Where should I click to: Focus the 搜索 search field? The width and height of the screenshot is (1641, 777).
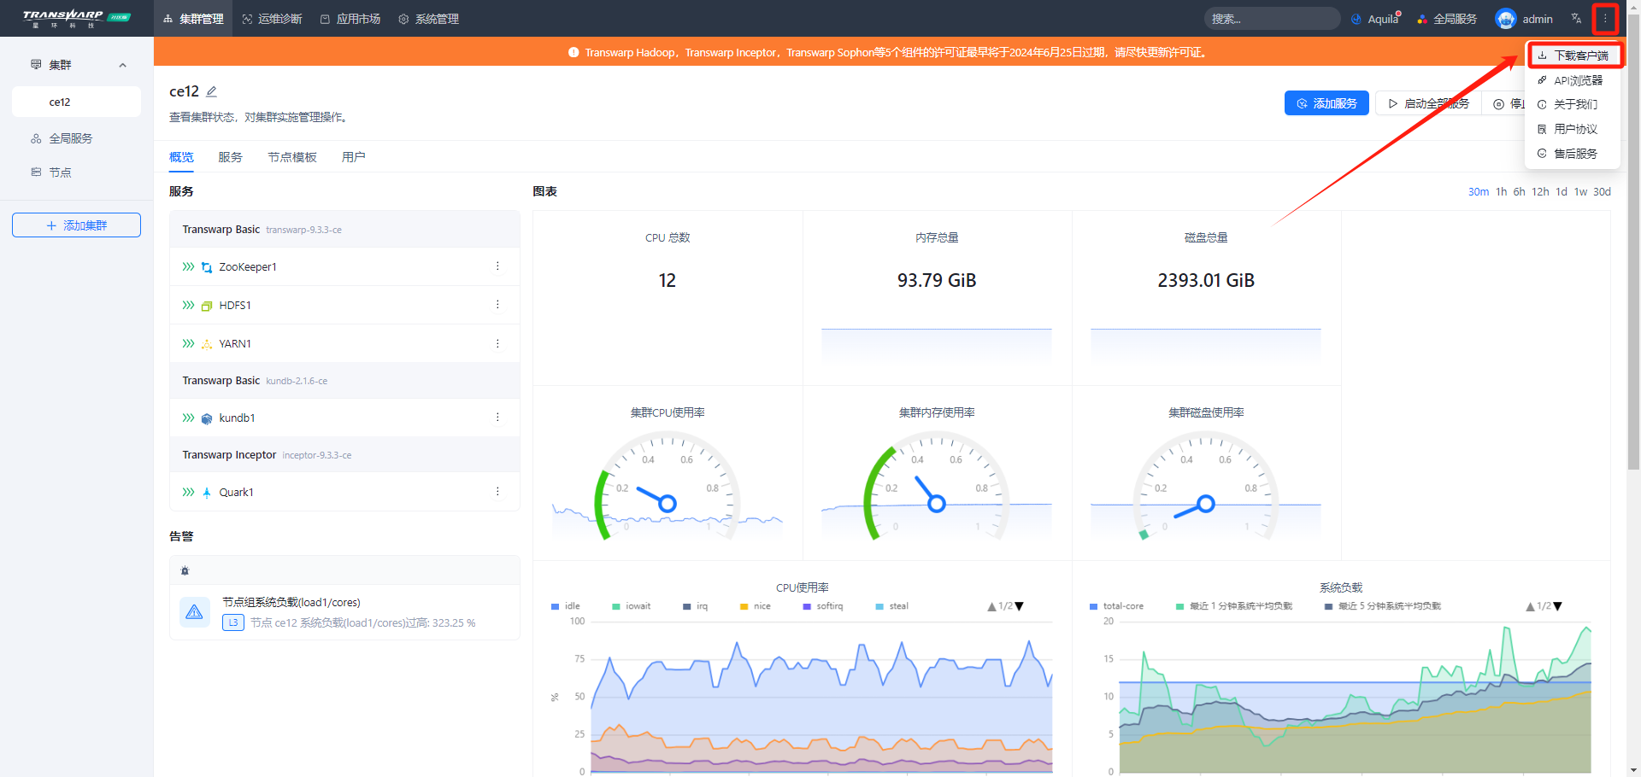[x=1272, y=19]
